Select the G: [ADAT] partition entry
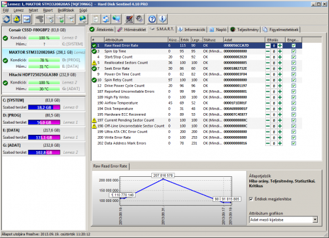 (x=43, y=149)
